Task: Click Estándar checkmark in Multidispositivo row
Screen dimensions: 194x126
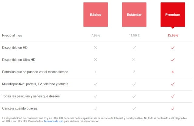Action: (x=134, y=84)
